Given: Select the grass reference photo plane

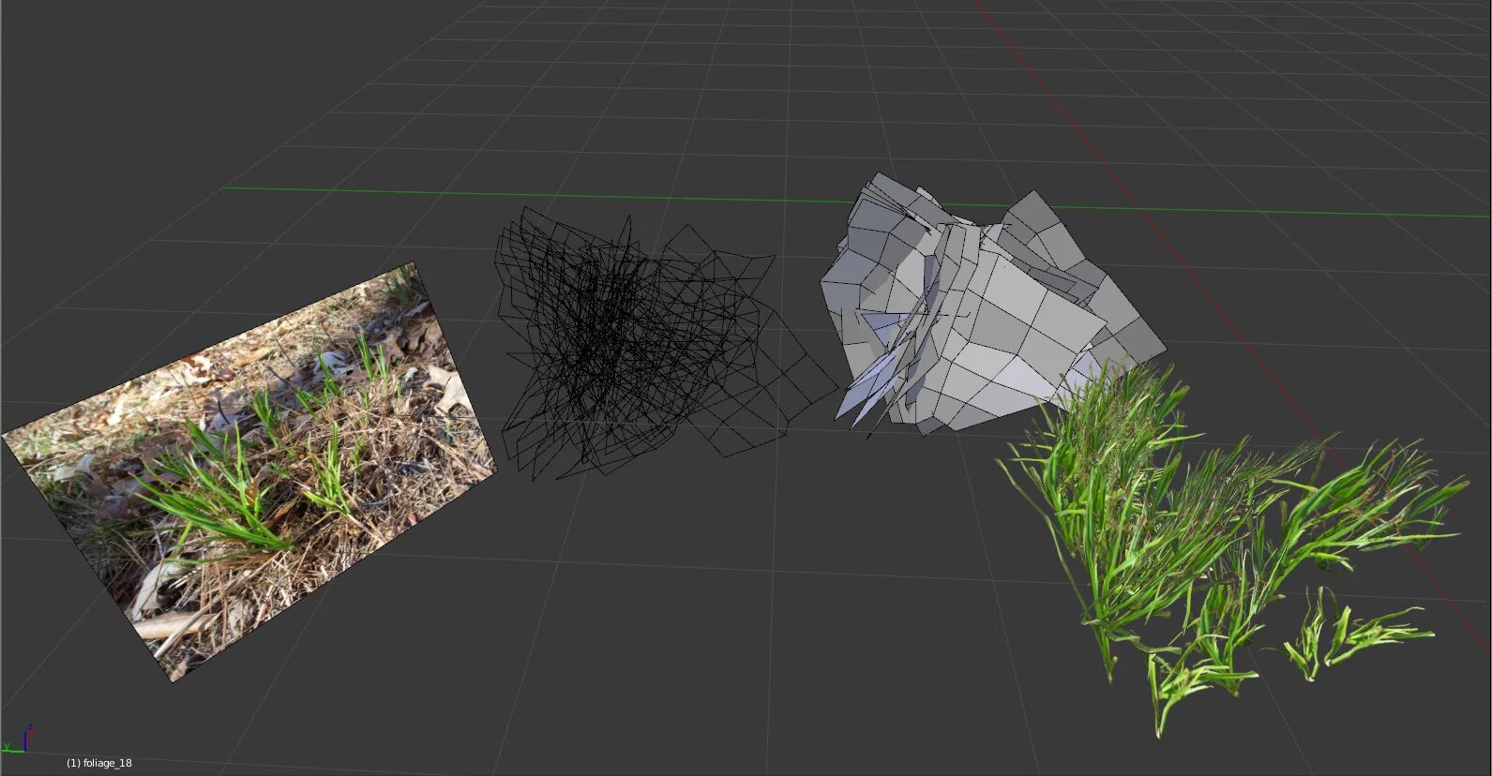Looking at the screenshot, I should tap(250, 471).
